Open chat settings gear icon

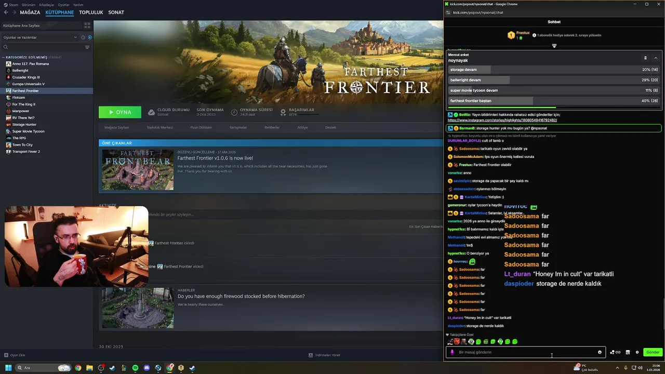(637, 352)
